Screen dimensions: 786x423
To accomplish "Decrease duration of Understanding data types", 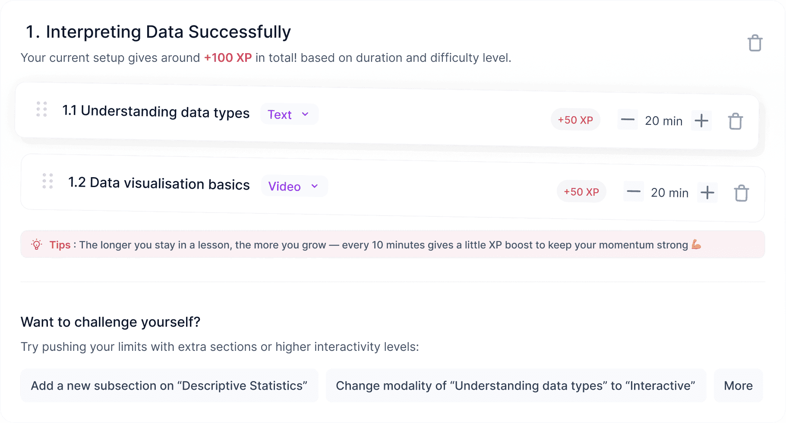I will [x=628, y=120].
